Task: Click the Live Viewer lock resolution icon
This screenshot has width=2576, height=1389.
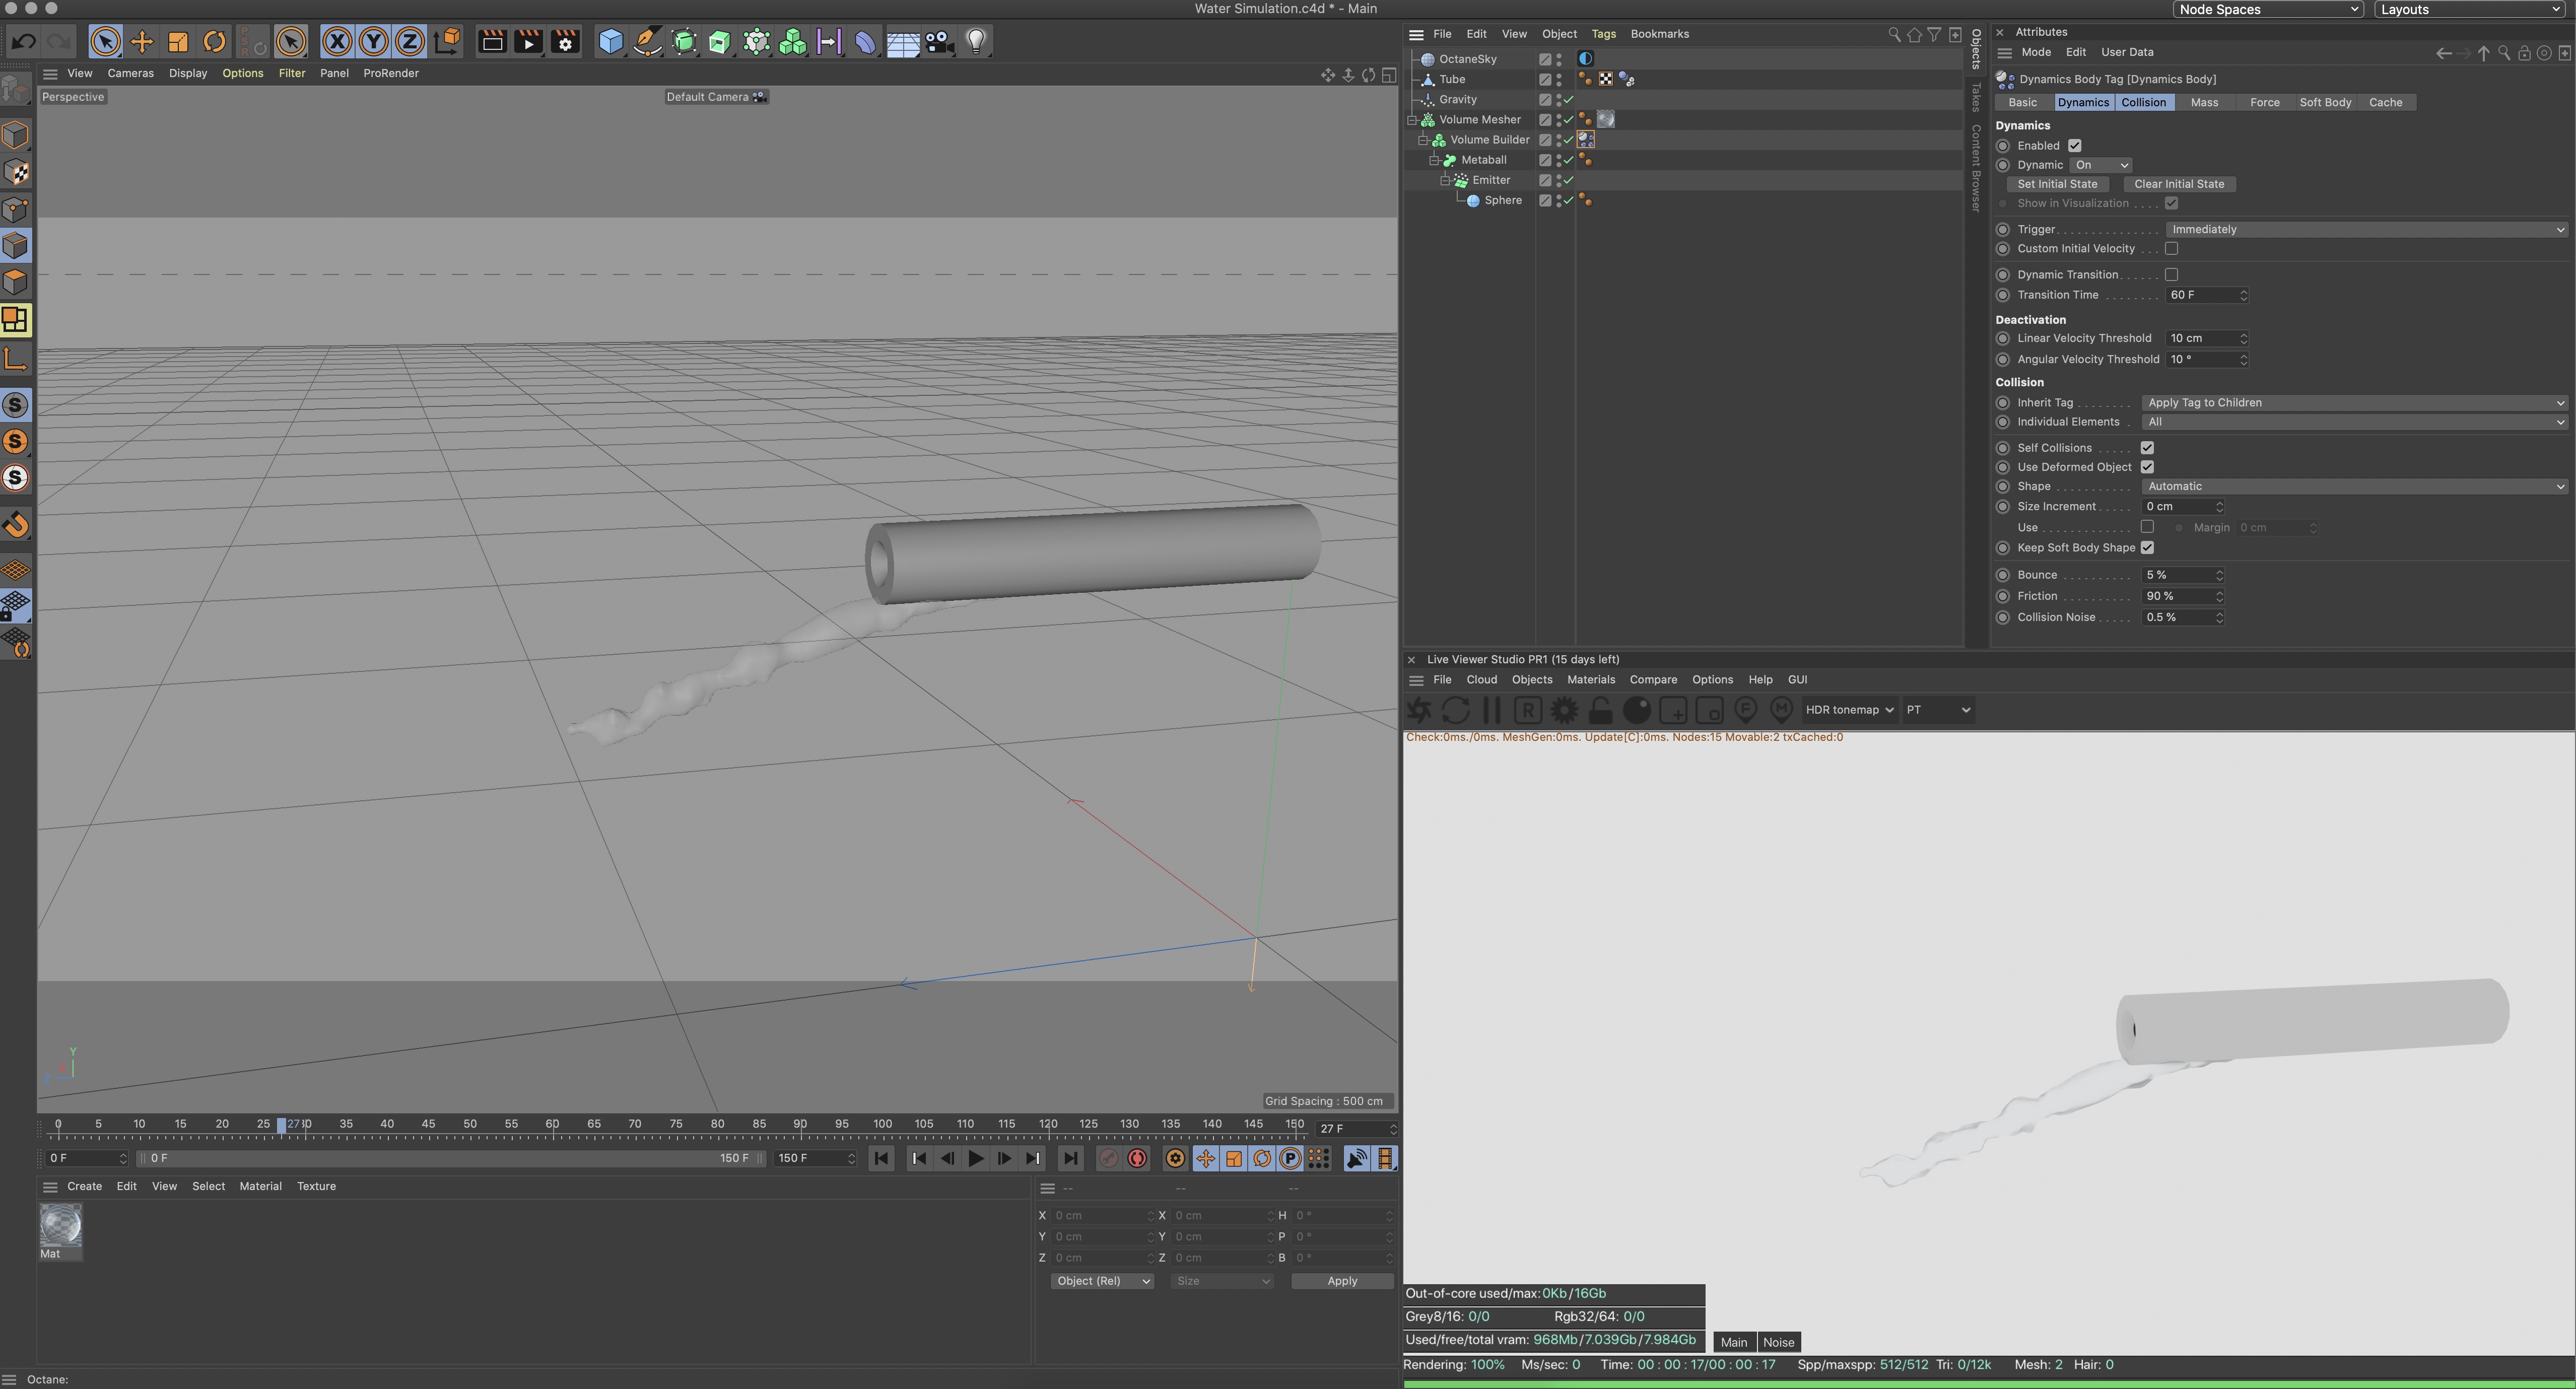Action: coord(1601,710)
